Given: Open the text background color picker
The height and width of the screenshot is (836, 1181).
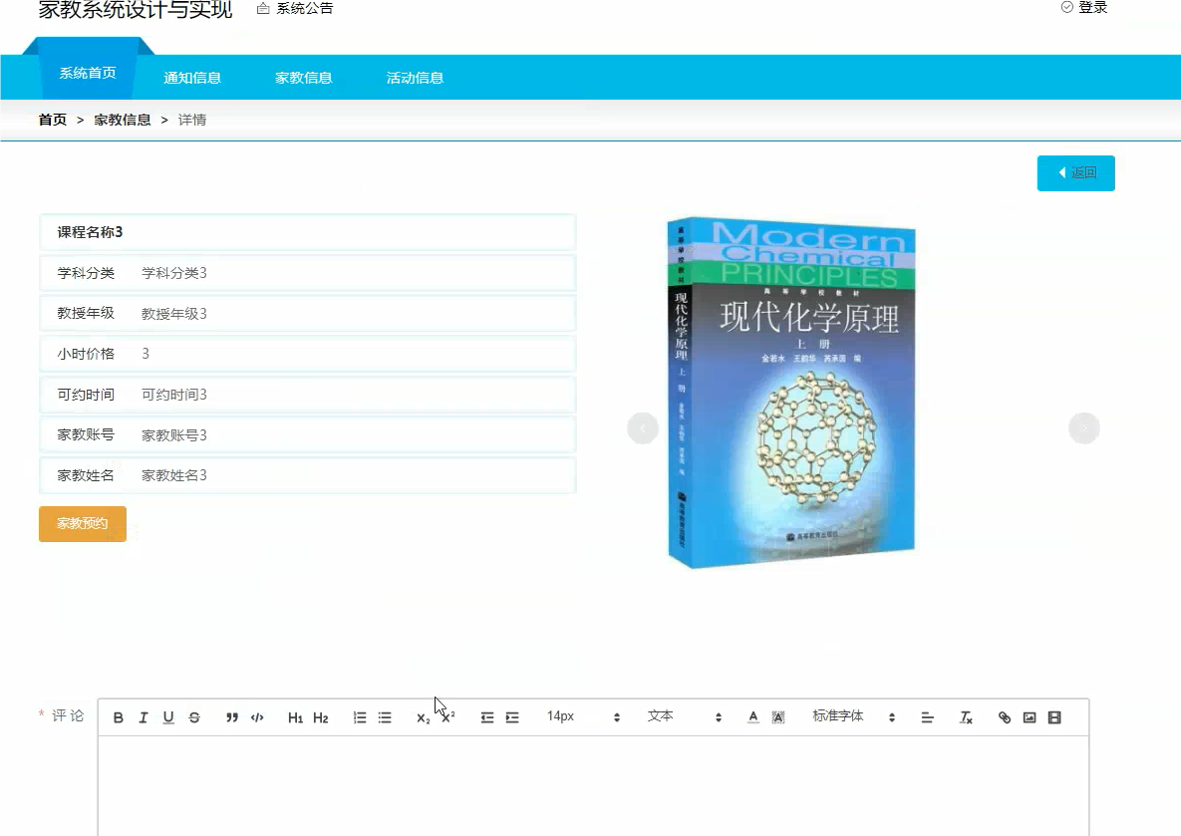Looking at the screenshot, I should (778, 717).
